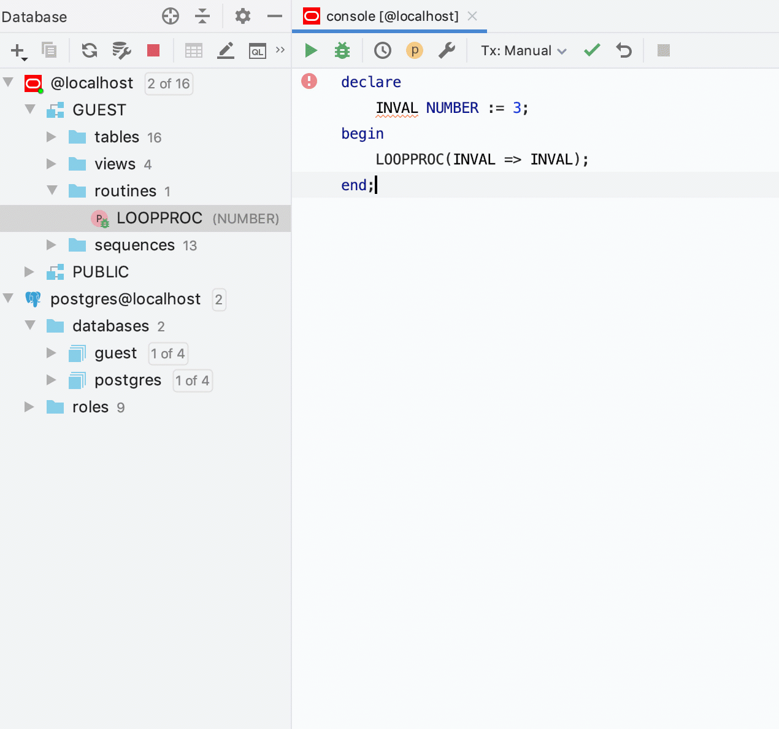Viewport: 779px width, 729px height.
Task: Roll back transaction with undo arrow
Action: point(624,50)
